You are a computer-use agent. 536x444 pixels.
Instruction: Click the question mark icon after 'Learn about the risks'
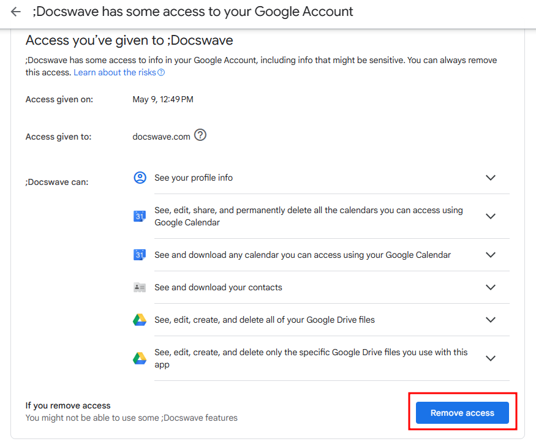pos(161,72)
